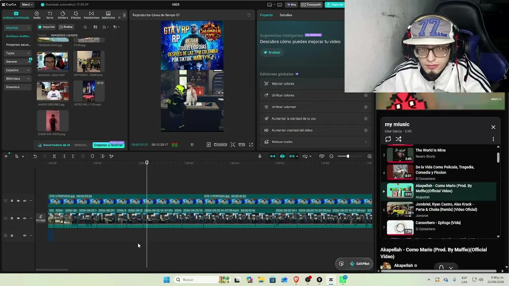509x286 pixels.
Task: Show more media category tabs arrow
Action: pos(124,15)
